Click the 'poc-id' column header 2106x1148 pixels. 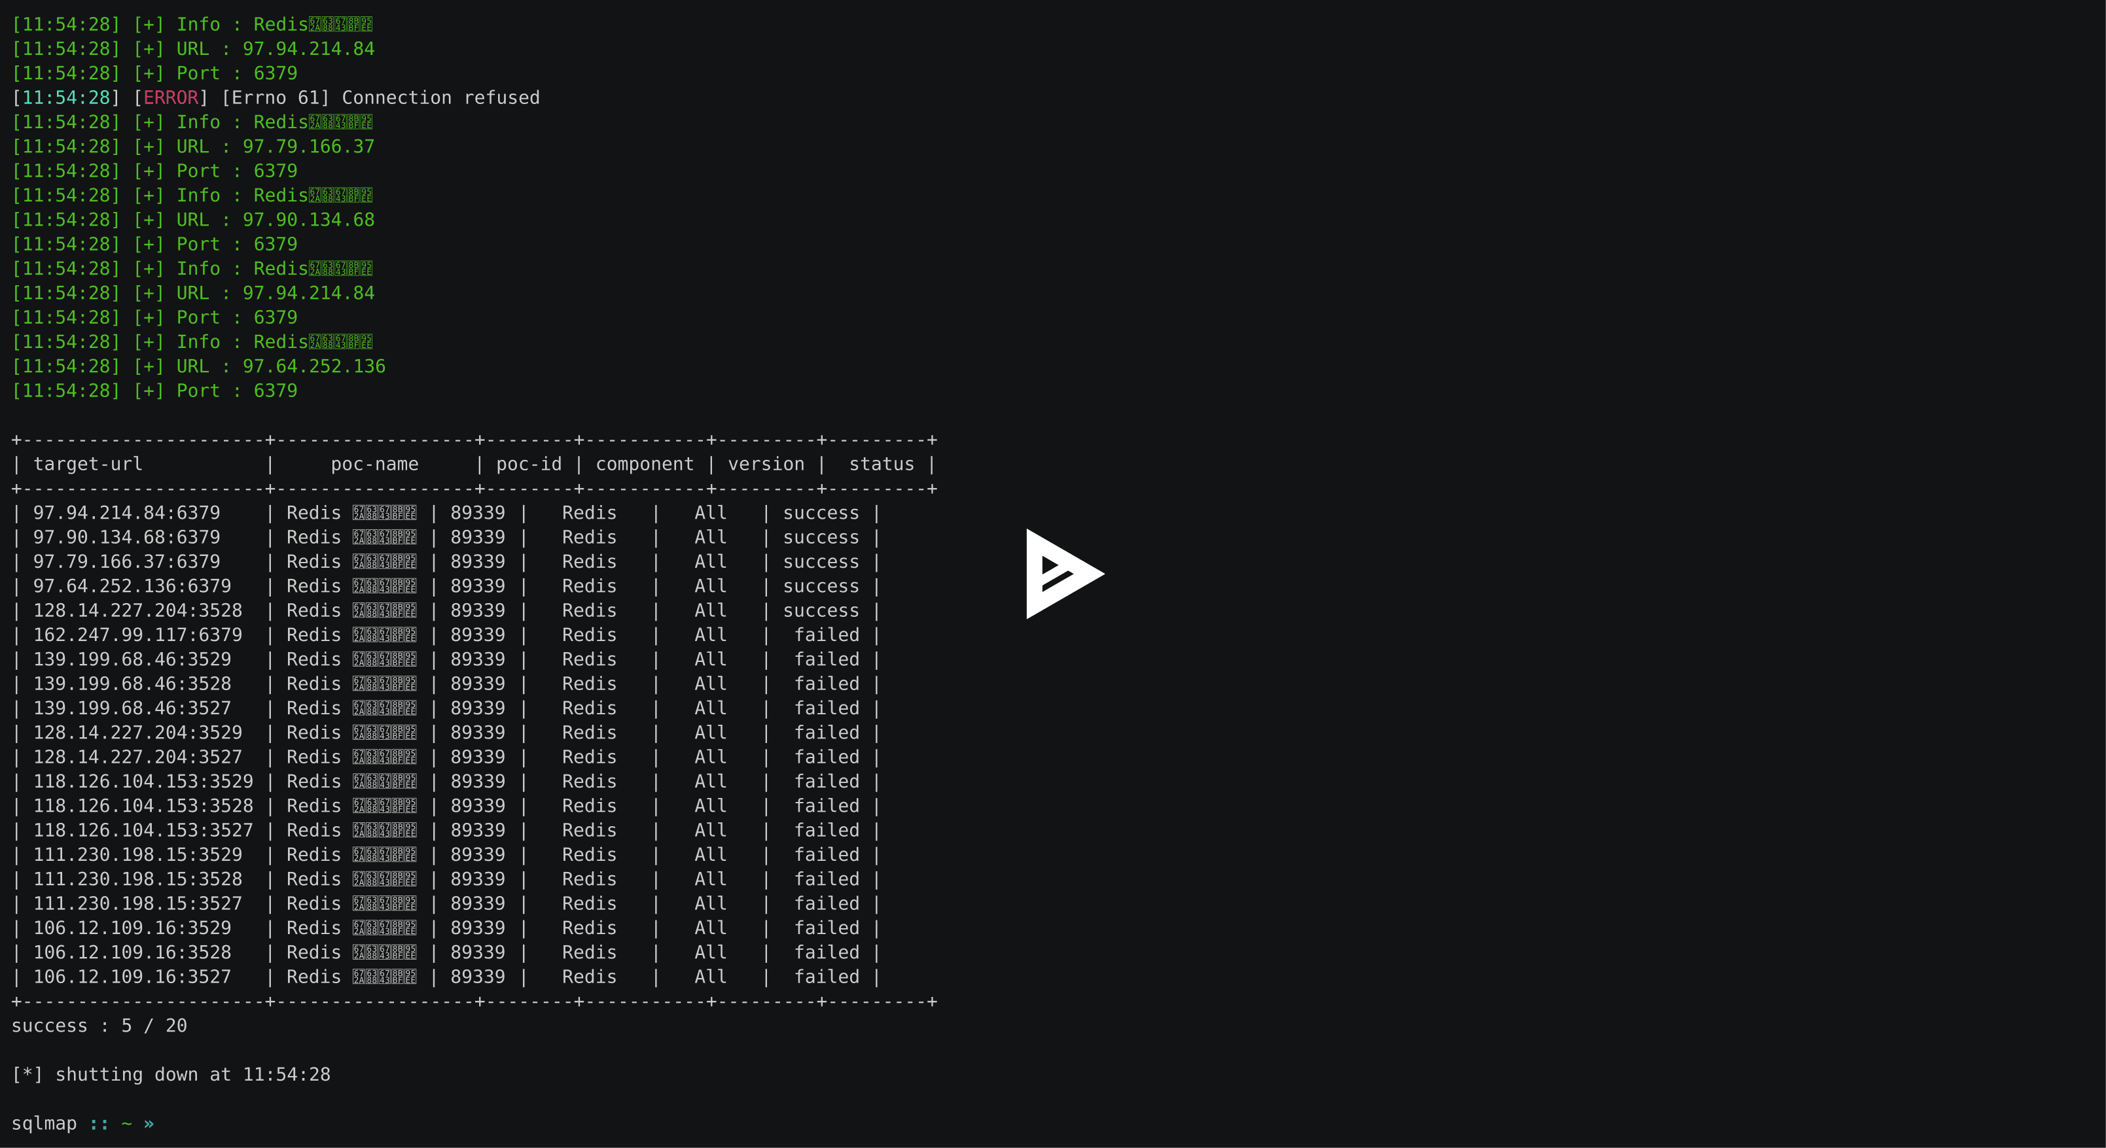(529, 464)
